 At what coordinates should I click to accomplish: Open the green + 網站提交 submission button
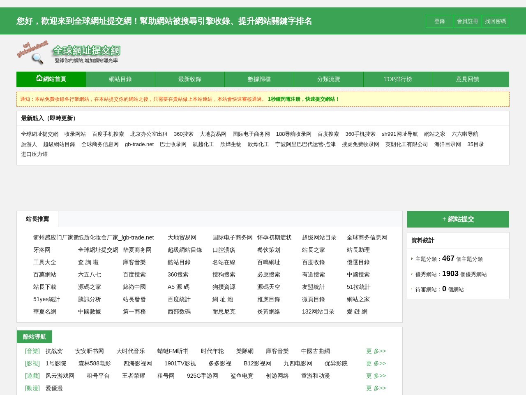(458, 219)
